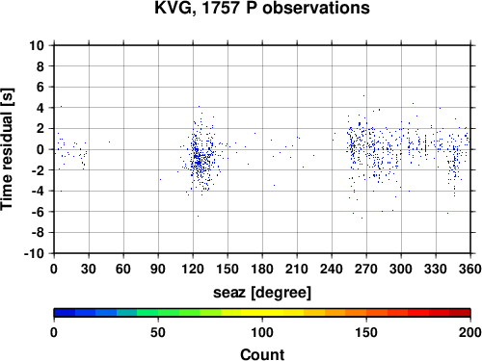Viewport: 482px width, 361px height.
Task: Click the x-axis tick label 90
Action: tap(158, 269)
